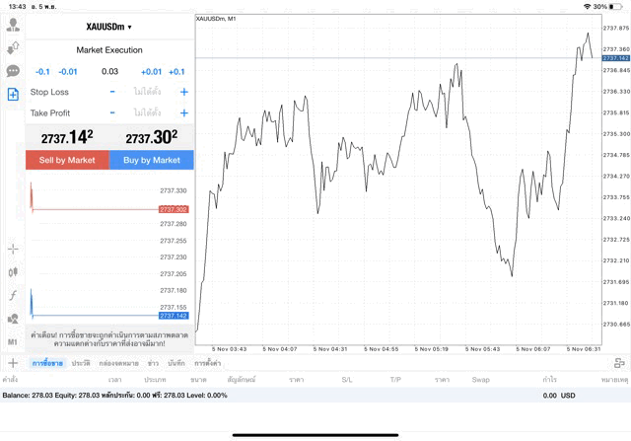Image resolution: width=631 pixels, height=441 pixels.
Task: Open the Market Execution order type selector
Action: click(109, 49)
